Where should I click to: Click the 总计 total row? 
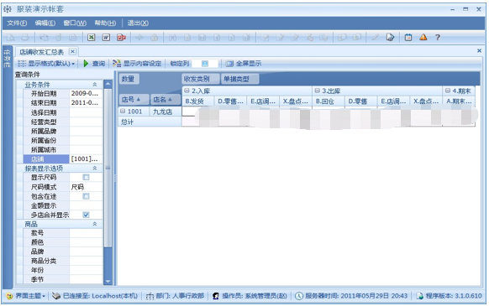coord(150,122)
